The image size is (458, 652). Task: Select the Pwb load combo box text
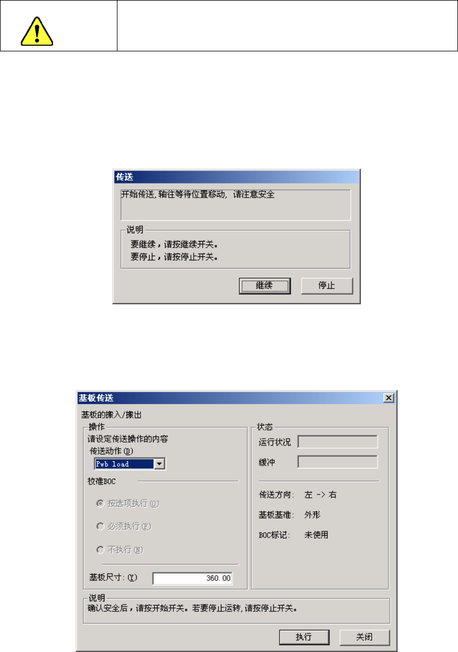[124, 464]
